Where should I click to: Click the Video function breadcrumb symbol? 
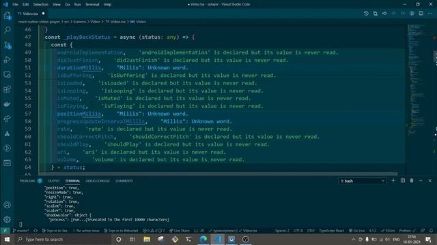[139, 22]
